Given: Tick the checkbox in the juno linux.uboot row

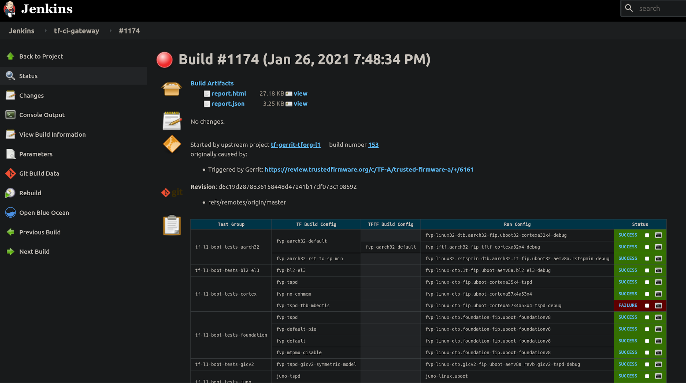Looking at the screenshot, I should tap(647, 376).
